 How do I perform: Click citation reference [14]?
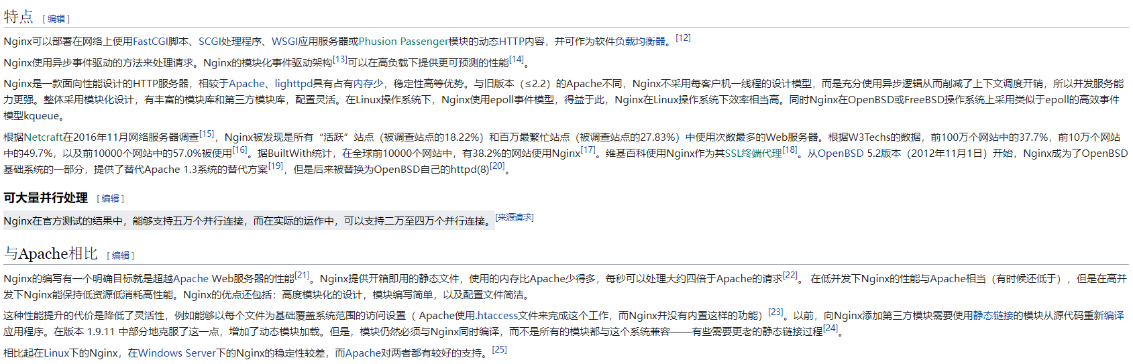coord(517,59)
